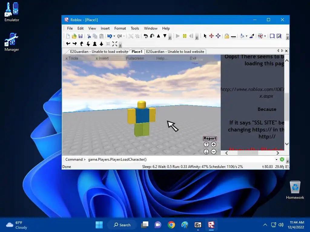Screen dimensions: 310x232
Task: Switch to the first E2Guardian tab
Action: [x=99, y=52]
